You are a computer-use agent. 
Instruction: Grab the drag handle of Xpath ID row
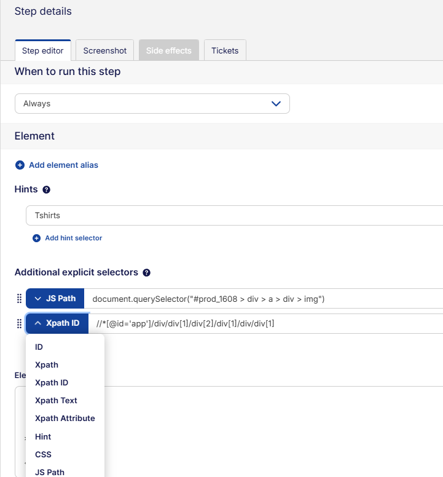click(x=19, y=323)
